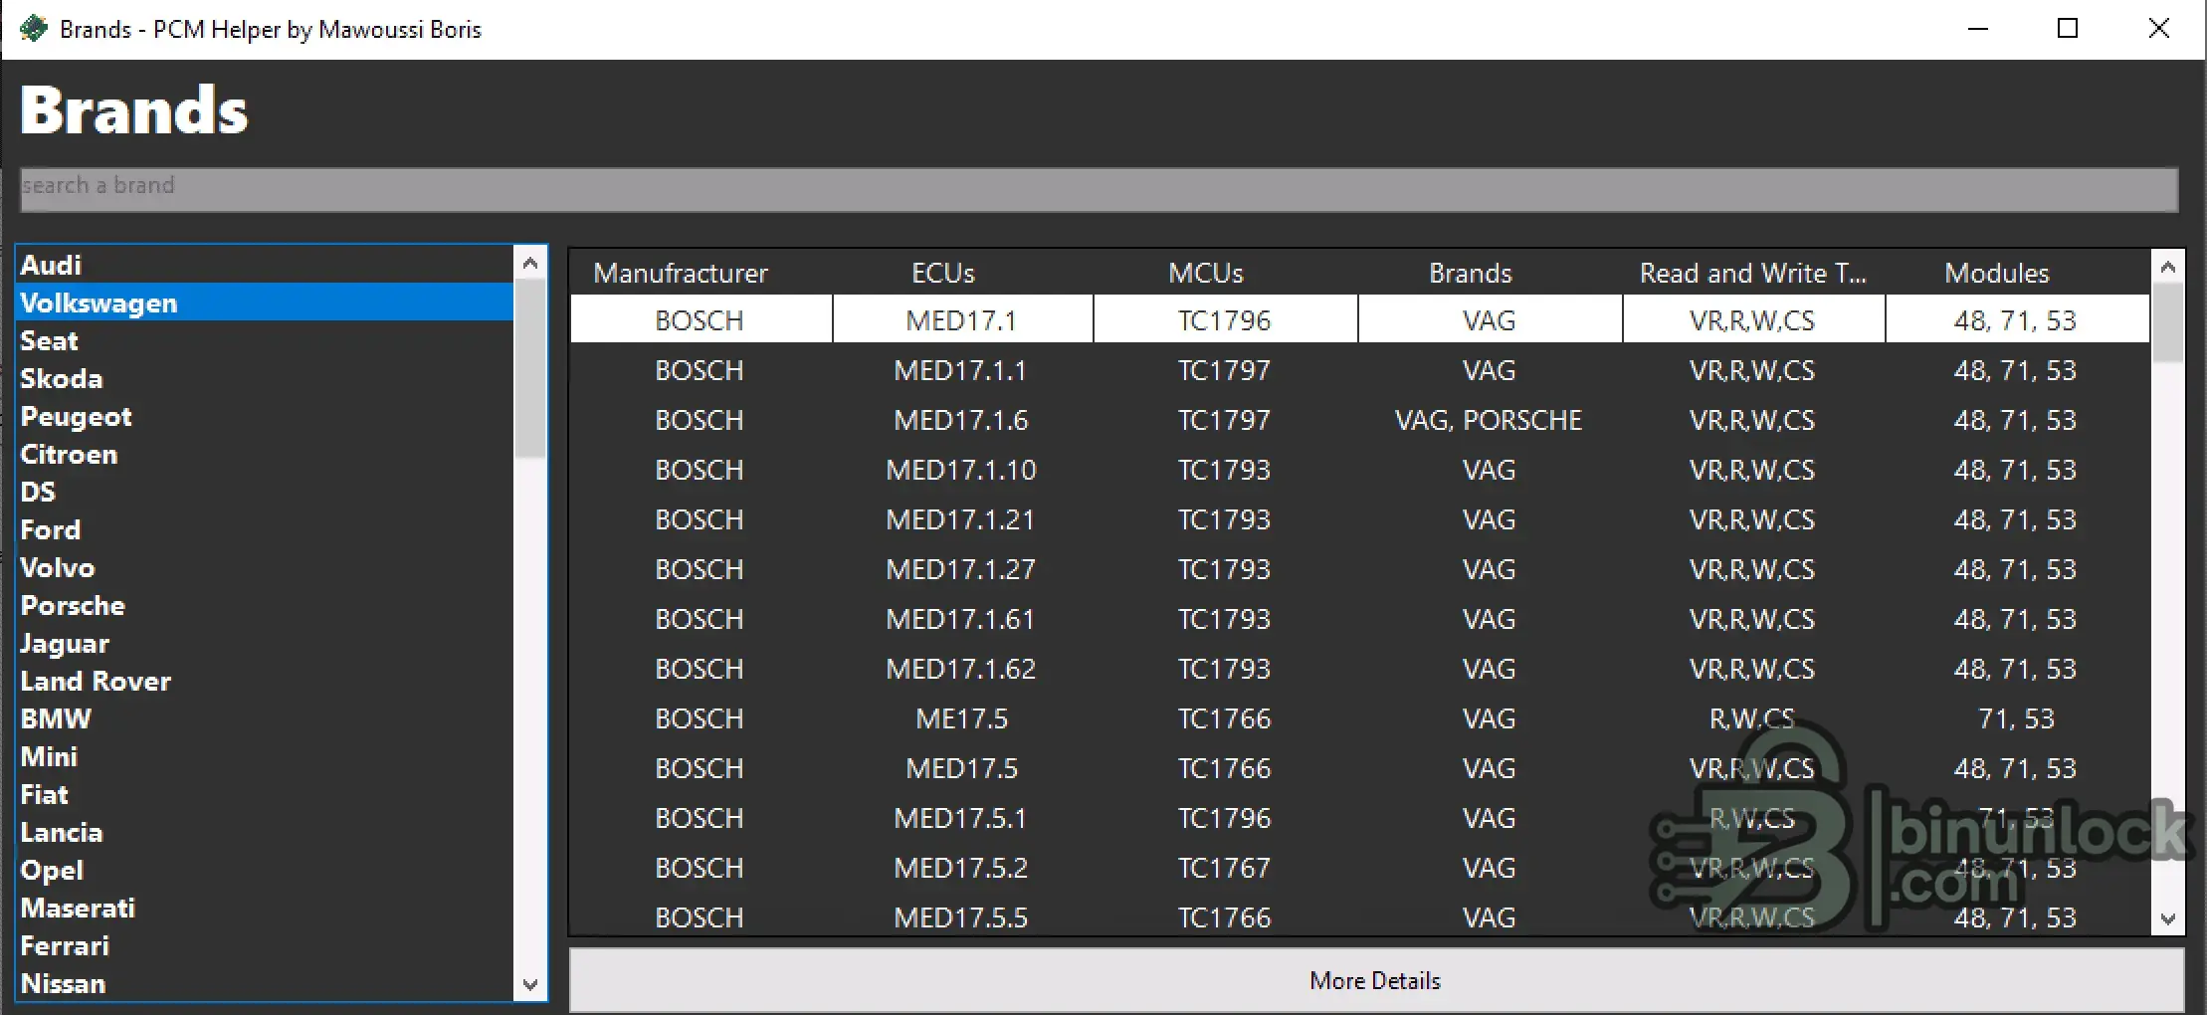
Task: Select Lancia in the brand list
Action: (x=265, y=833)
